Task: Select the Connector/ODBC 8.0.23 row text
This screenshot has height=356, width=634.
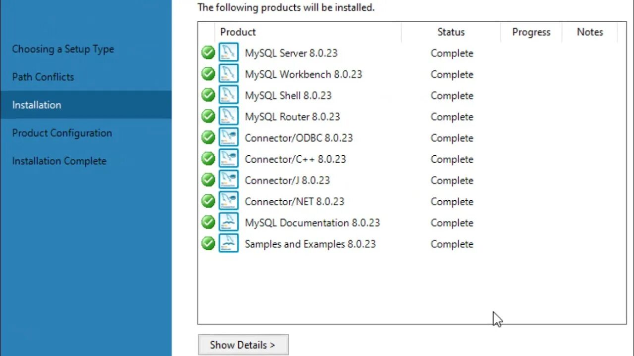Action: (x=299, y=138)
